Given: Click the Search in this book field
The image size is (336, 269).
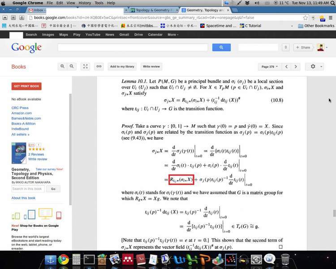Looking at the screenshot, I should [x=28, y=189].
